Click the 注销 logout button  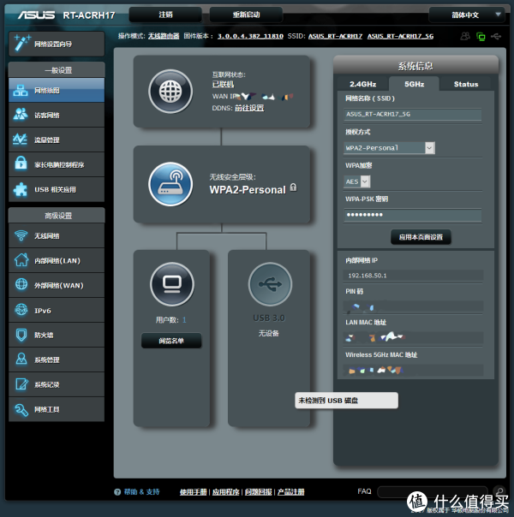(165, 15)
